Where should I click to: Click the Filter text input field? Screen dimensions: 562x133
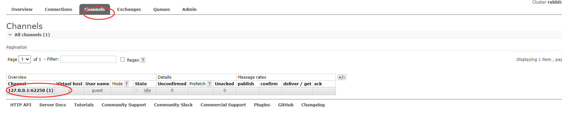click(x=88, y=59)
